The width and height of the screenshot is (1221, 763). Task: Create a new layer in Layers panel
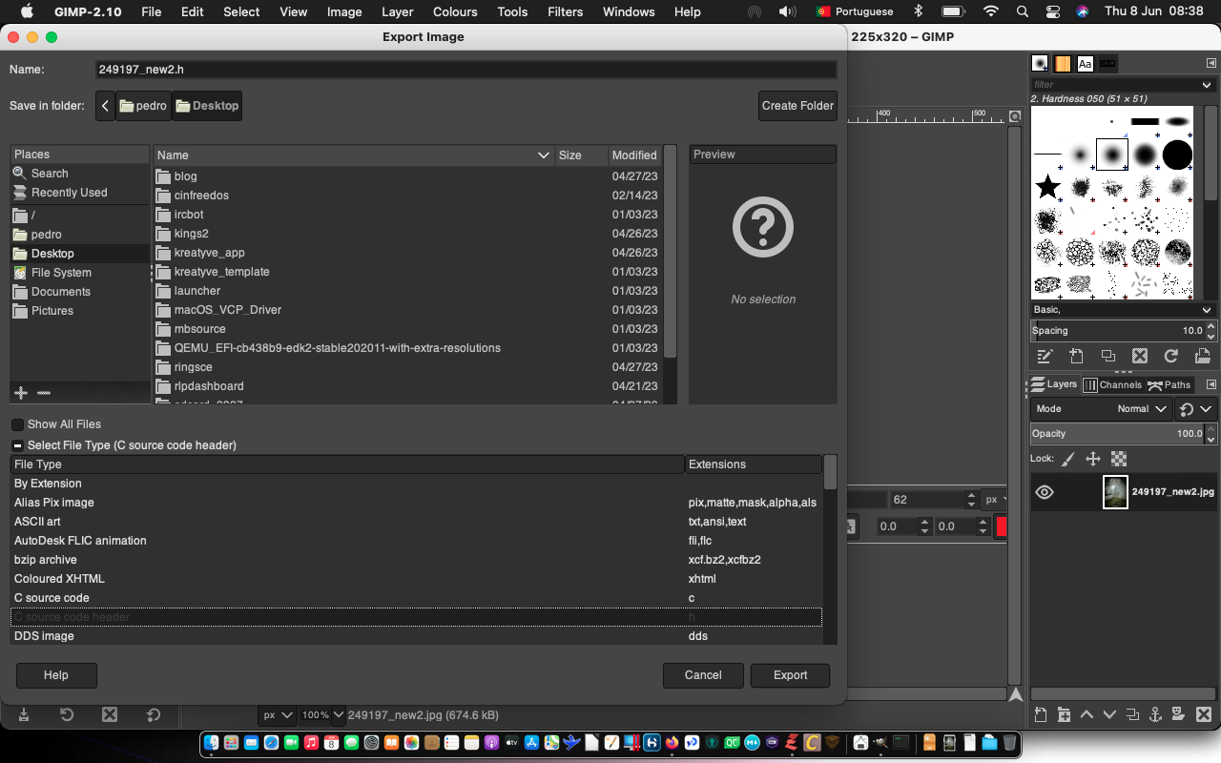pos(1042,714)
